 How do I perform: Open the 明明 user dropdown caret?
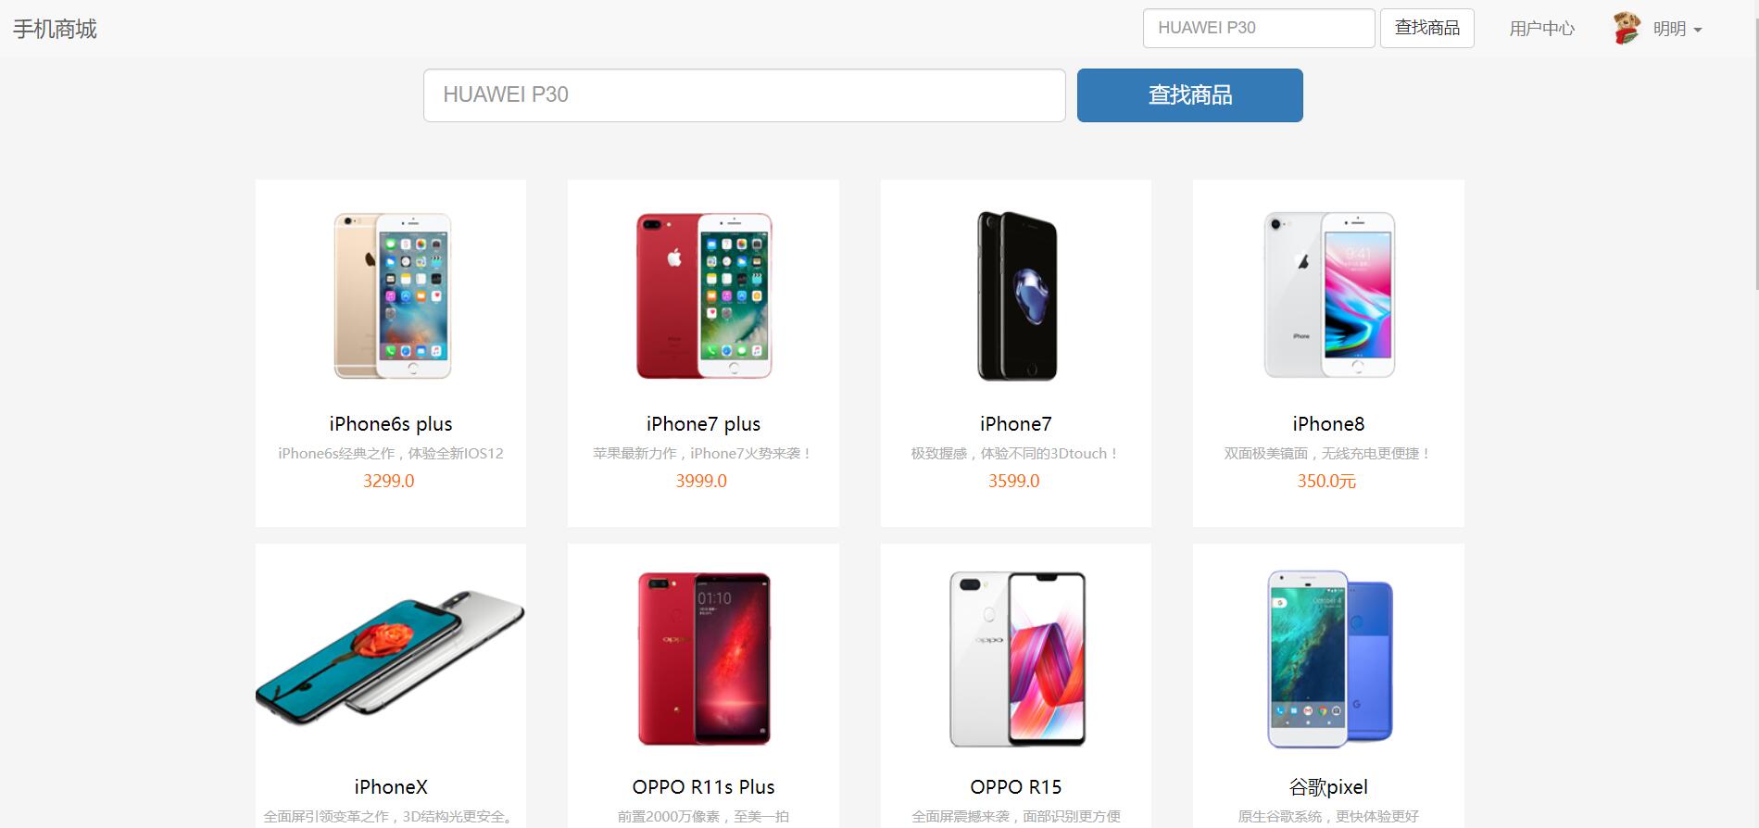click(1698, 30)
